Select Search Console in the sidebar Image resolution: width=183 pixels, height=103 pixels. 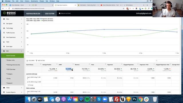pos(12,56)
